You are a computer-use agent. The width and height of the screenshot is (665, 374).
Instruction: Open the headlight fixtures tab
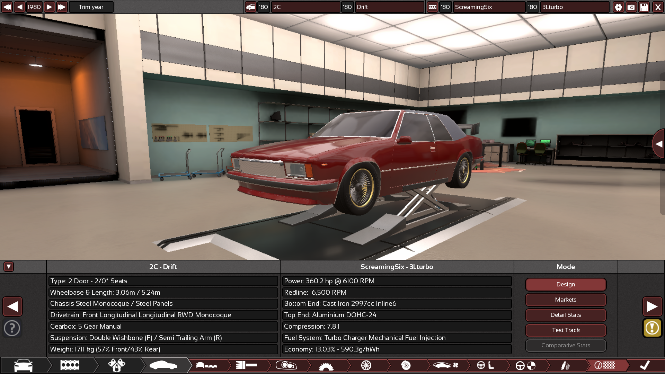tap(286, 365)
